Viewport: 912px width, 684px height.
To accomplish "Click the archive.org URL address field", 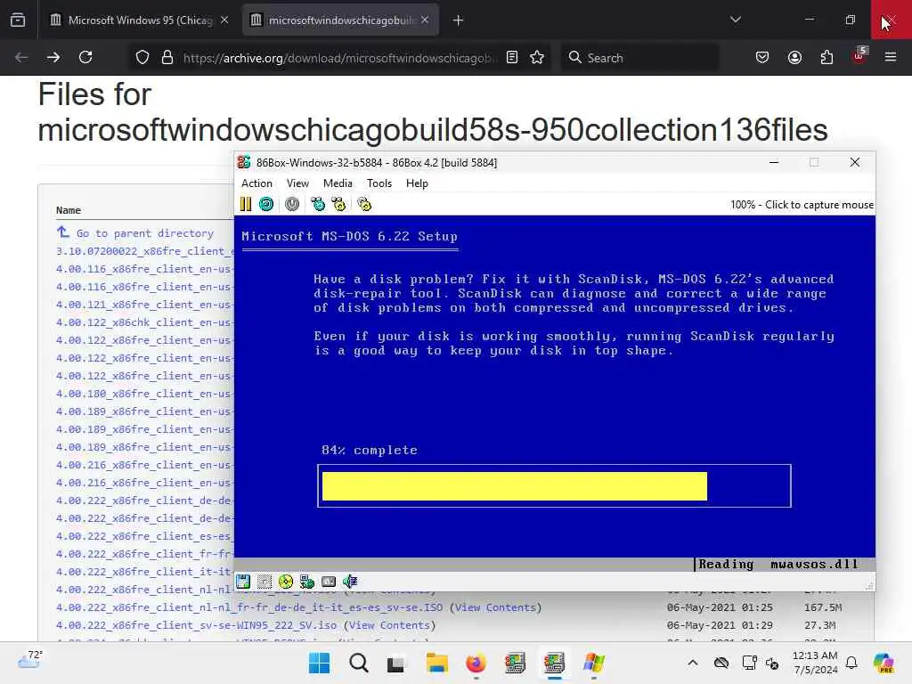I will coord(339,58).
